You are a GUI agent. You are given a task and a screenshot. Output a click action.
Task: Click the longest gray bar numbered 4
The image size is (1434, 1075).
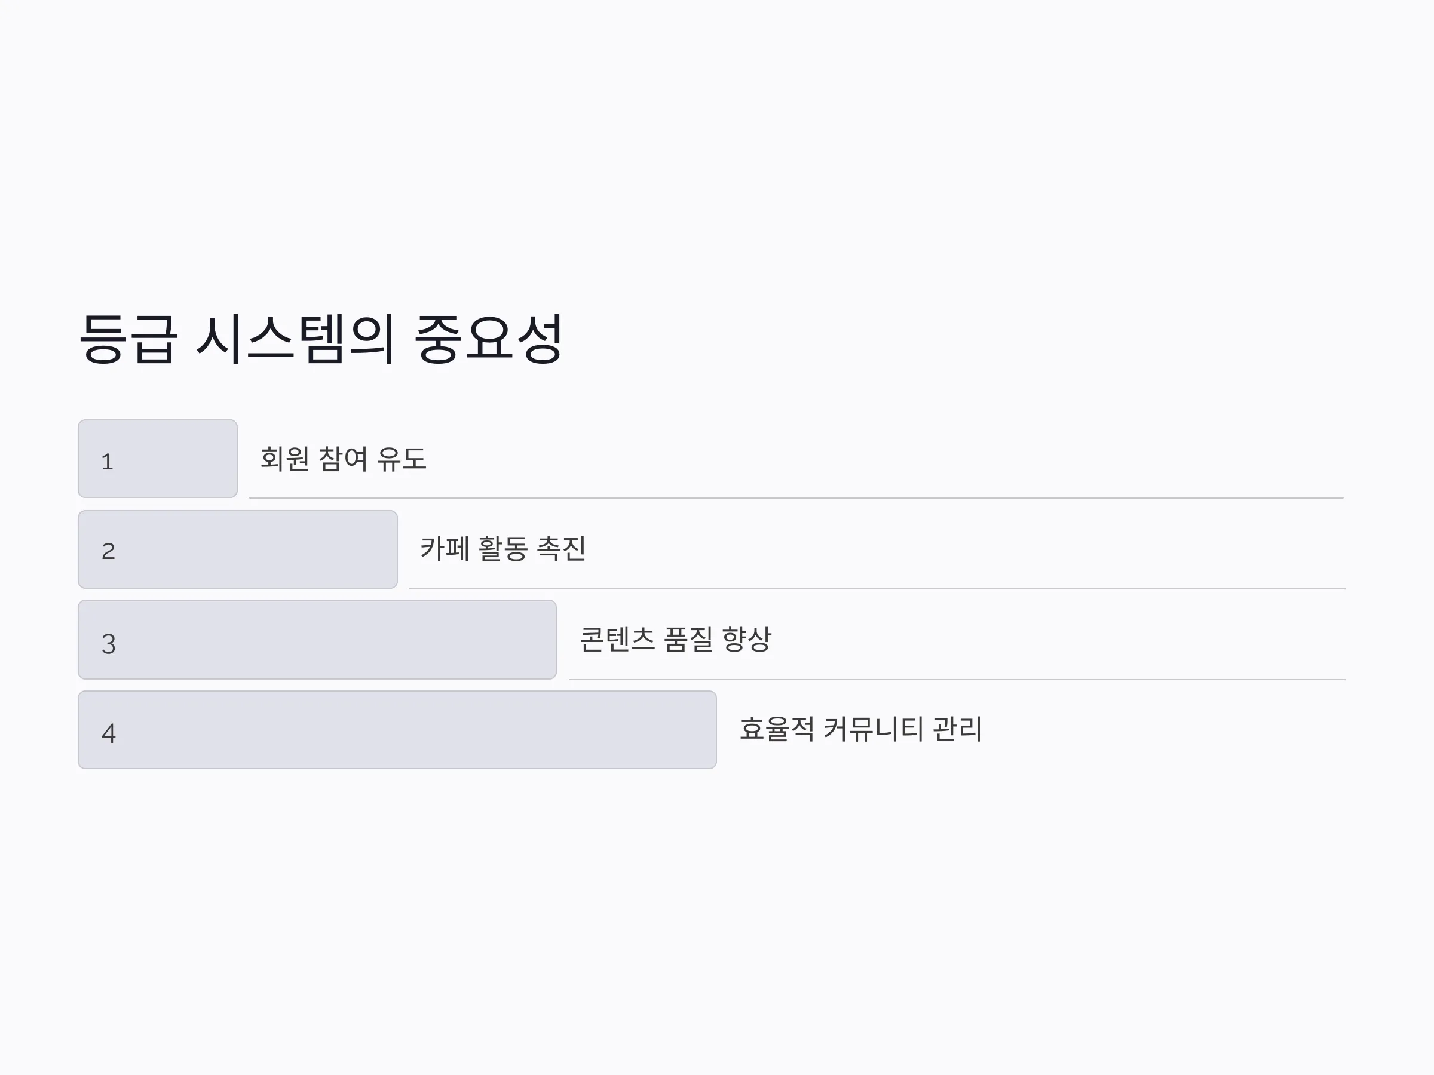(397, 730)
